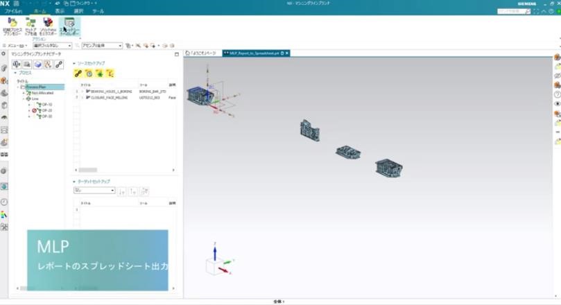Toggle the blue 3D box navigator icon
561x305 pixels.
(x=37, y=64)
